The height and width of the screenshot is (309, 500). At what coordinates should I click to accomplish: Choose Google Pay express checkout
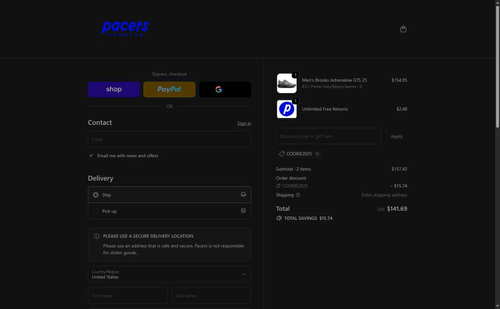[225, 89]
